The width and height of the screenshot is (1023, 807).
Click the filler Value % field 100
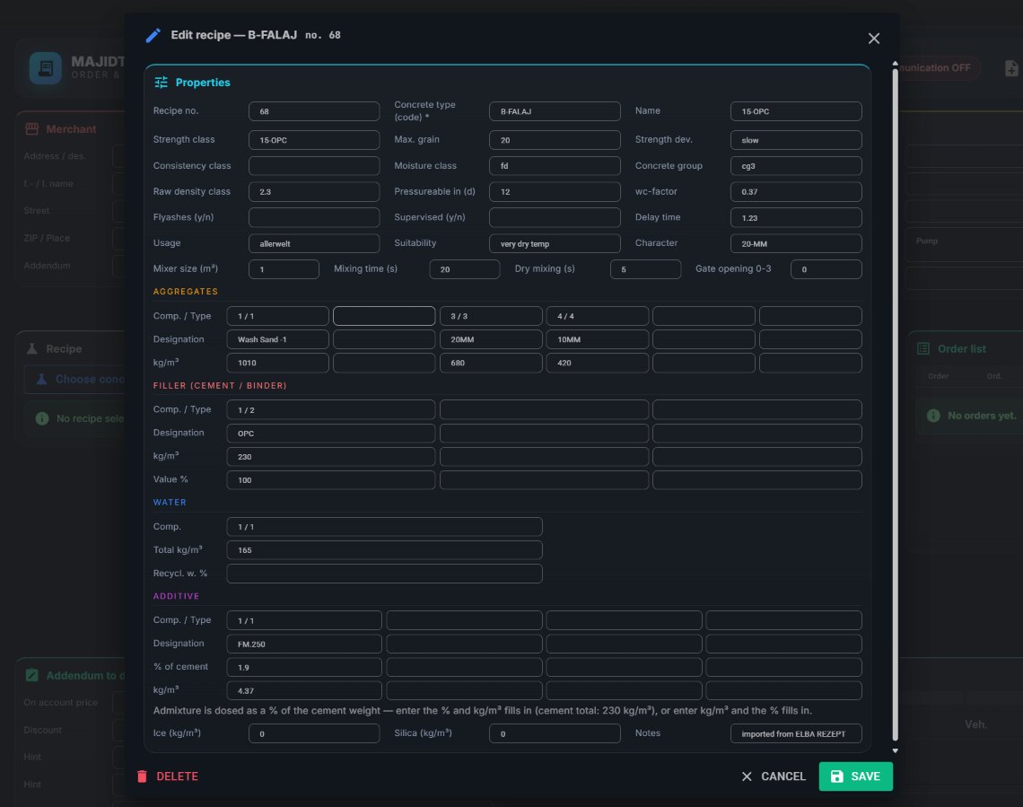click(x=331, y=480)
